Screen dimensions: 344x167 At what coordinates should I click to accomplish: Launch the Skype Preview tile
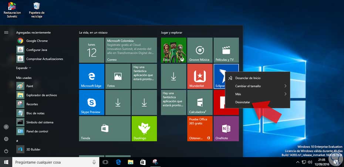(x=91, y=103)
